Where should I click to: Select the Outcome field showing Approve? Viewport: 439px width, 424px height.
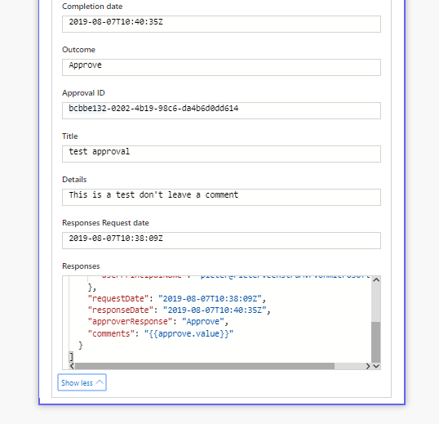pos(221,67)
